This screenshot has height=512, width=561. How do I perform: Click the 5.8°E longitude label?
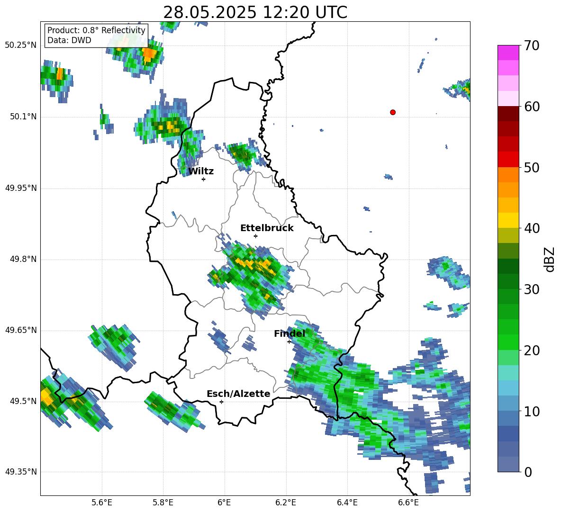163,503
